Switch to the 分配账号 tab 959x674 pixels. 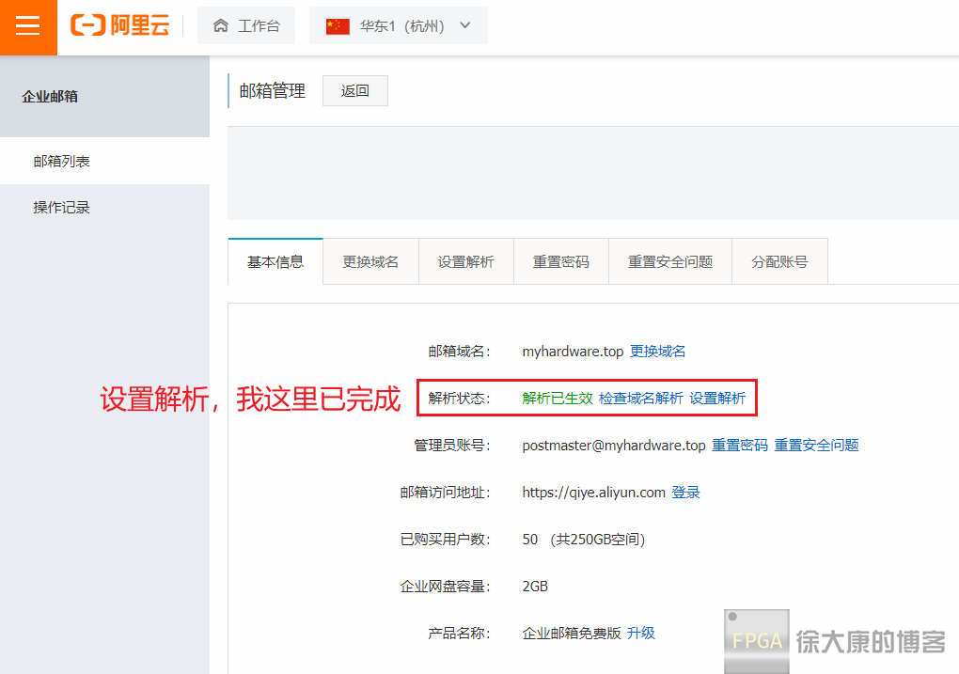[779, 261]
